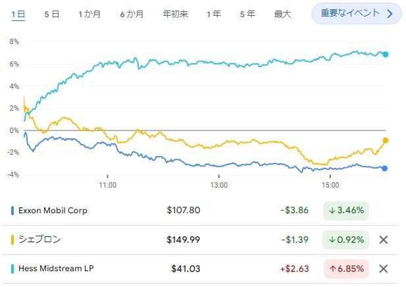Viewport: 406px width, 287px height.
Task: Show the 1か月 chart range
Action: pos(89,13)
